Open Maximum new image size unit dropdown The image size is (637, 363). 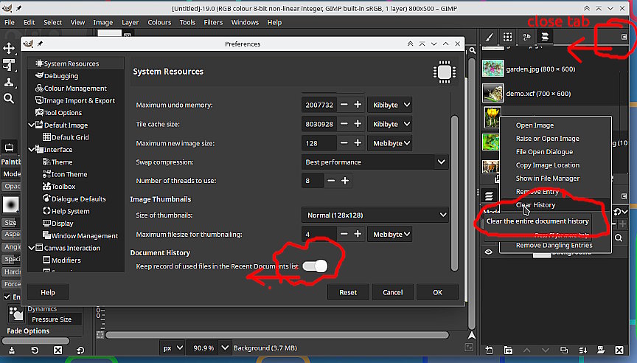tap(389, 143)
